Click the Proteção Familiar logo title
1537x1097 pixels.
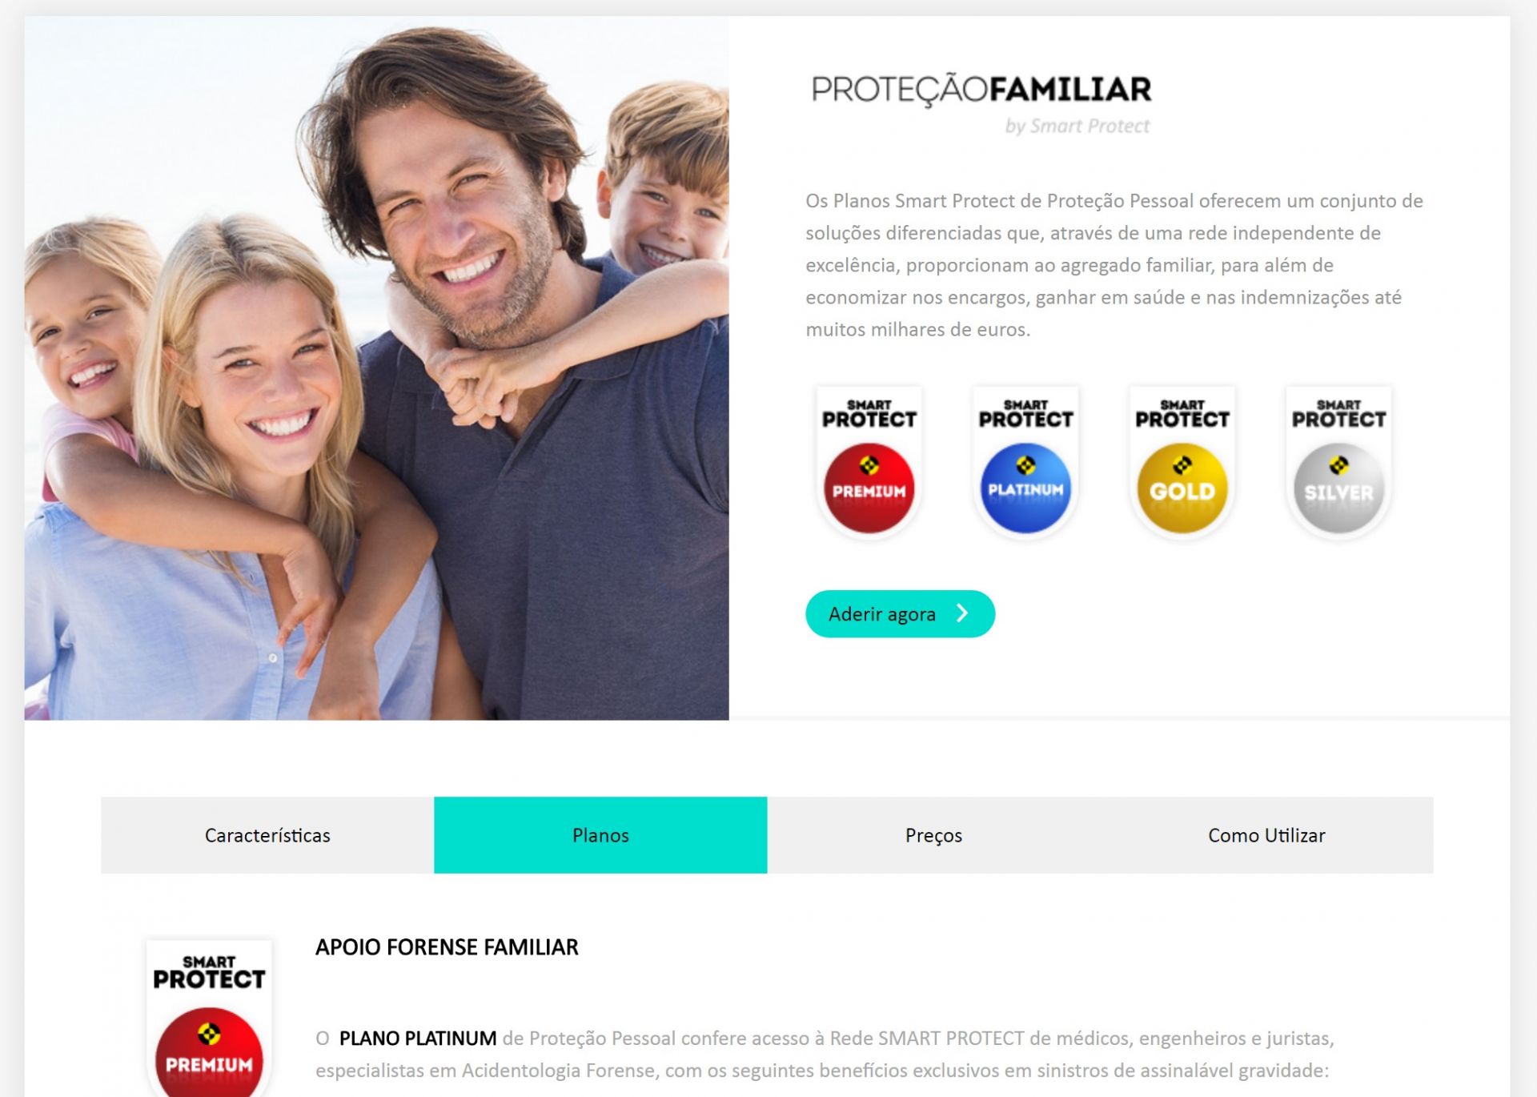(981, 89)
